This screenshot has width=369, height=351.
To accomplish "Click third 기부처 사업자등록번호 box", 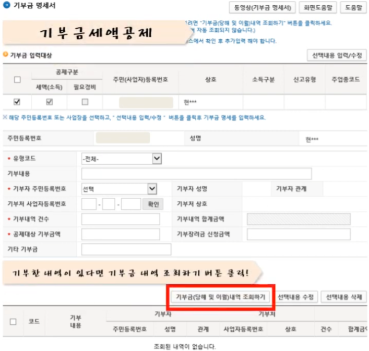I will [131, 204].
